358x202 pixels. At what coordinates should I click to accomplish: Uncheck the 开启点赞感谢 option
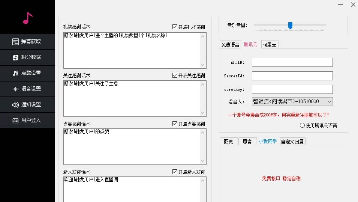175,124
